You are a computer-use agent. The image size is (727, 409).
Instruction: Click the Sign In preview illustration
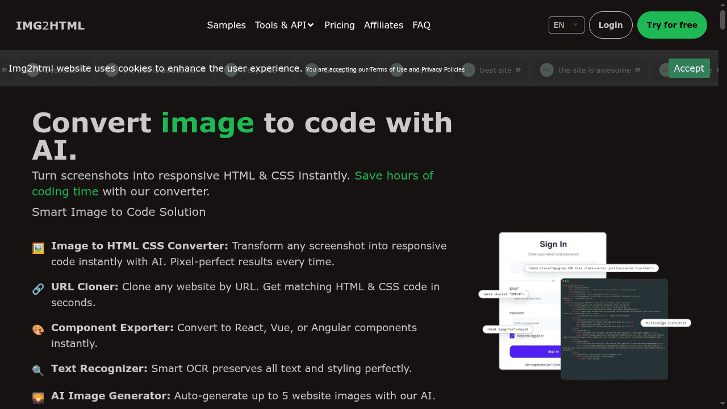553,301
